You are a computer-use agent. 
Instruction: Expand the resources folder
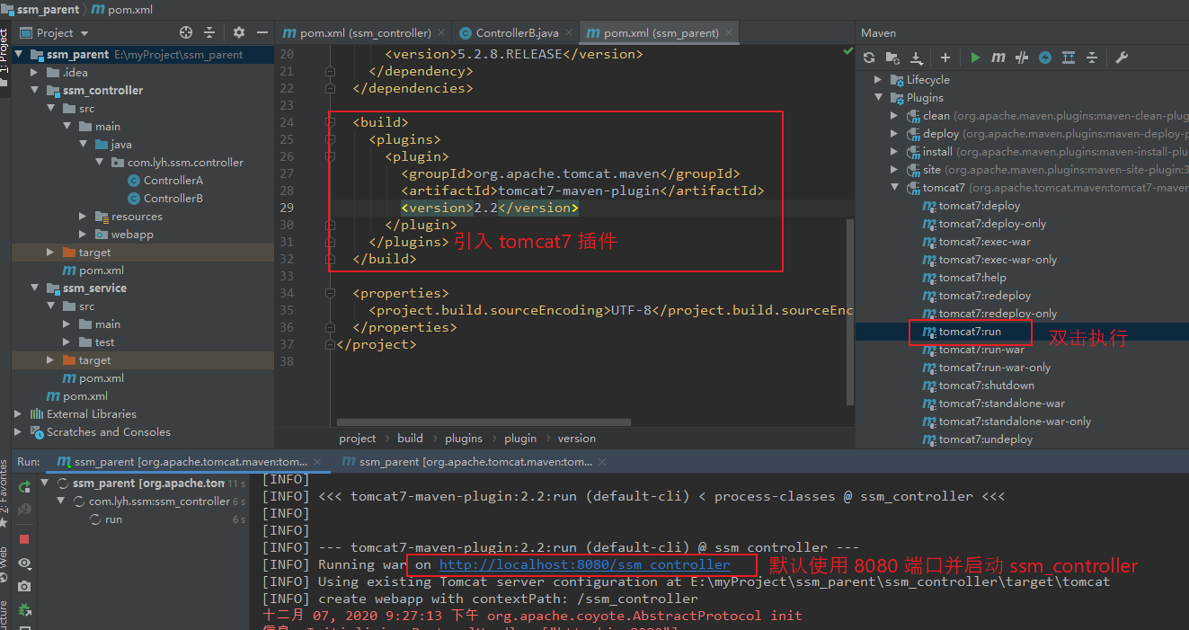click(83, 217)
